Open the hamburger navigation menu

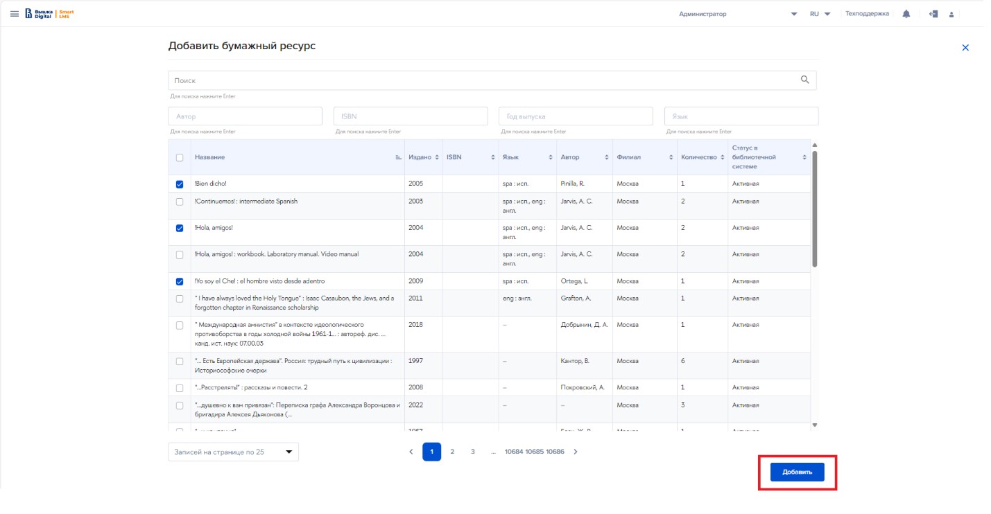pyautogui.click(x=15, y=14)
